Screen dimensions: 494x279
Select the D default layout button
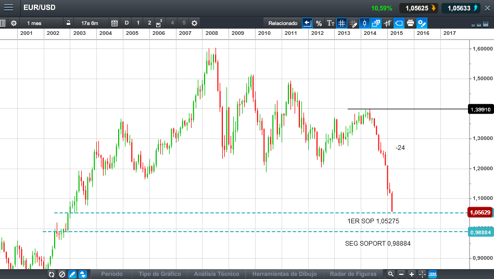(x=126, y=23)
